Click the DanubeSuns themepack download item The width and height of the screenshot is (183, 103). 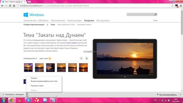13,94
